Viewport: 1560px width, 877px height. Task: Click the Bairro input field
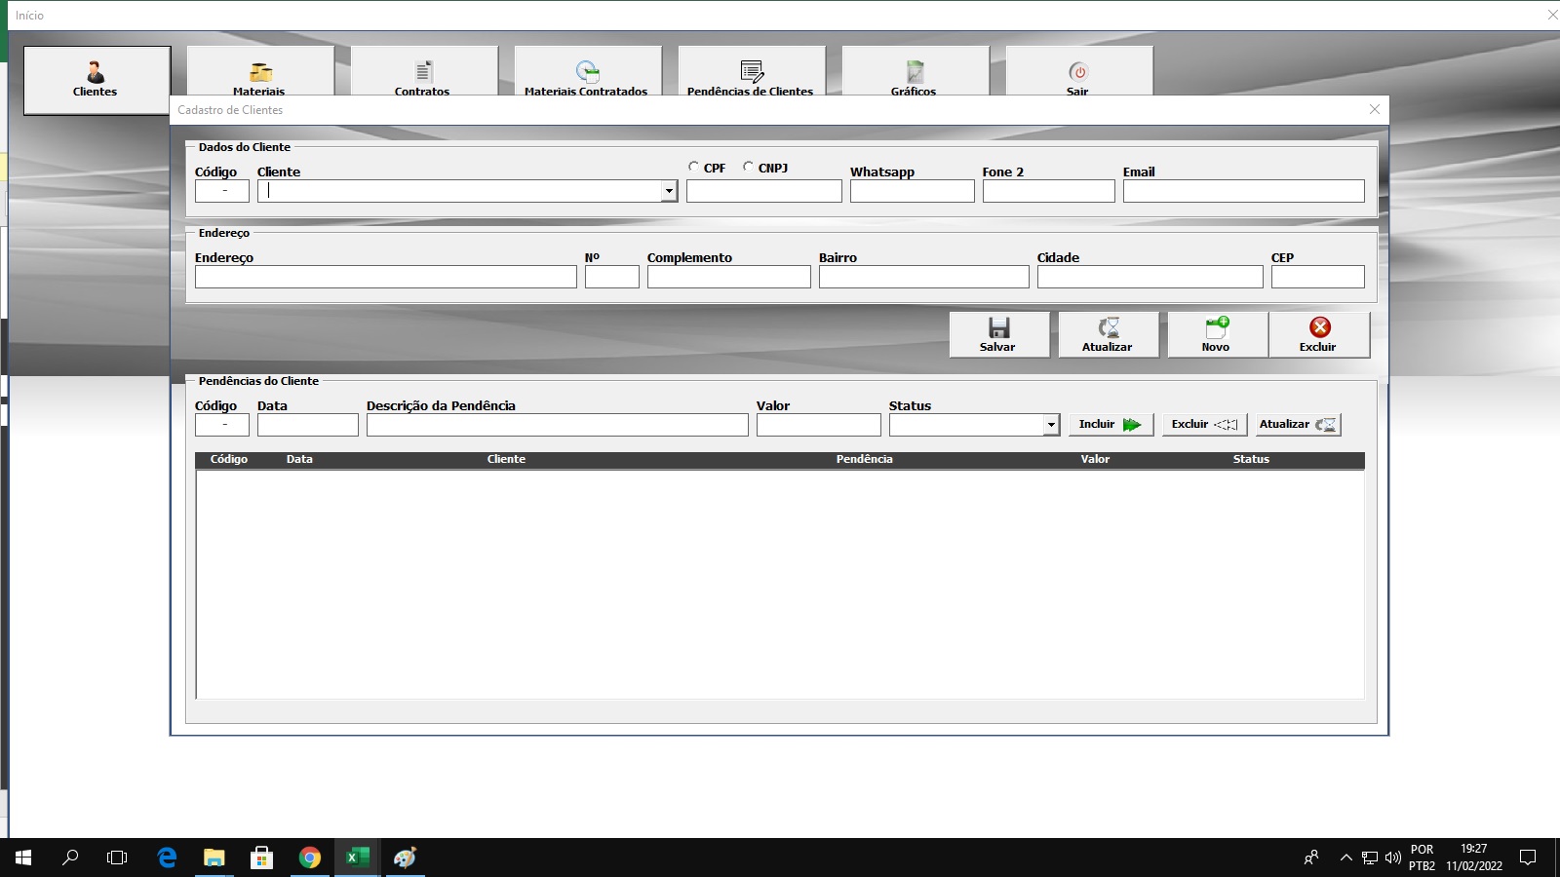pyautogui.click(x=923, y=277)
